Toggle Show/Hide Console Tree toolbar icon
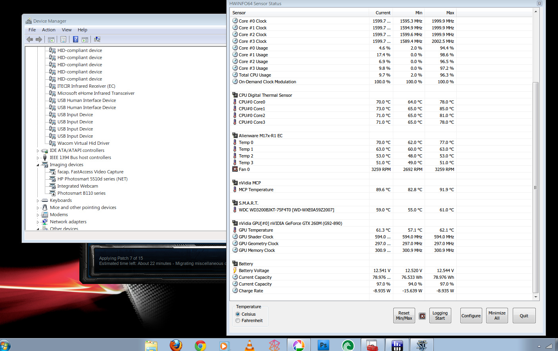This screenshot has width=558, height=351. [x=51, y=39]
